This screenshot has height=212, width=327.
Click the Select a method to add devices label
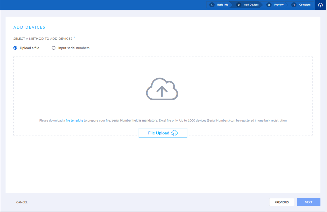click(43, 39)
